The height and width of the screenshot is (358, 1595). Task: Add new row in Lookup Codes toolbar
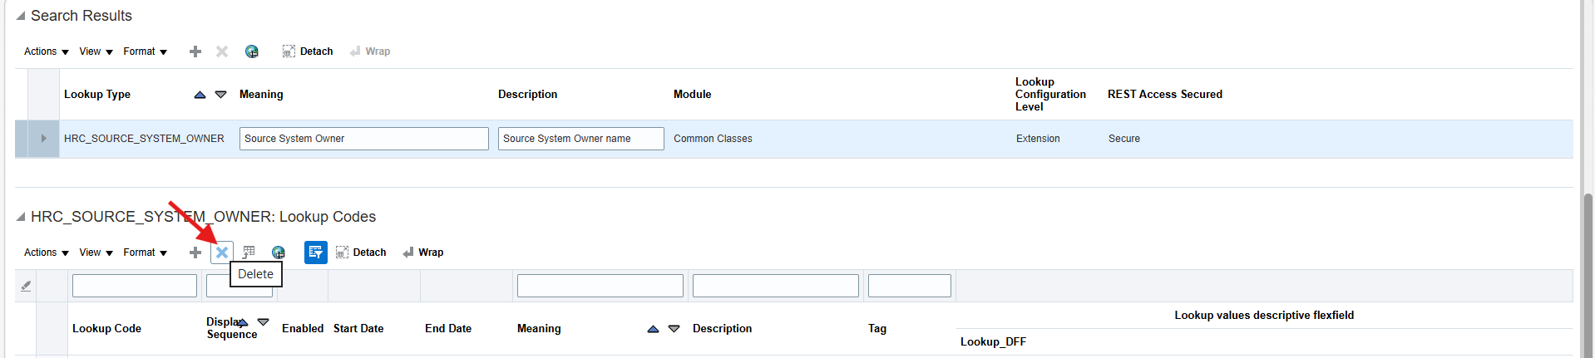195,253
